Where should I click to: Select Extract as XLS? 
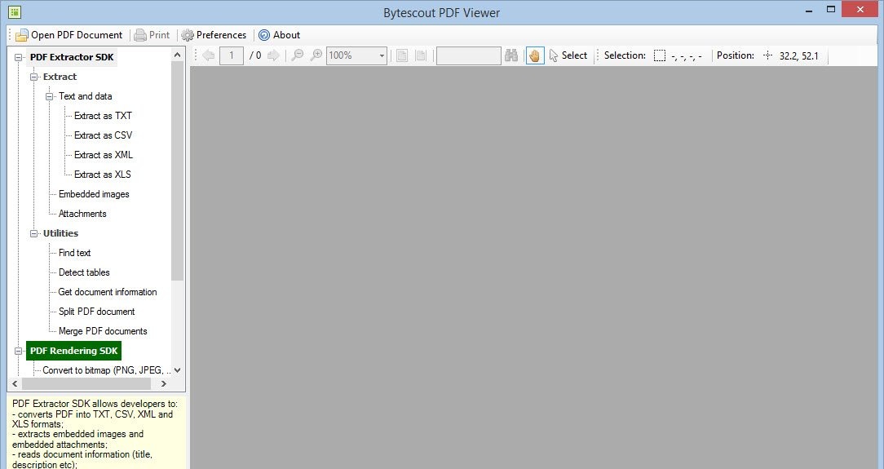coord(103,175)
